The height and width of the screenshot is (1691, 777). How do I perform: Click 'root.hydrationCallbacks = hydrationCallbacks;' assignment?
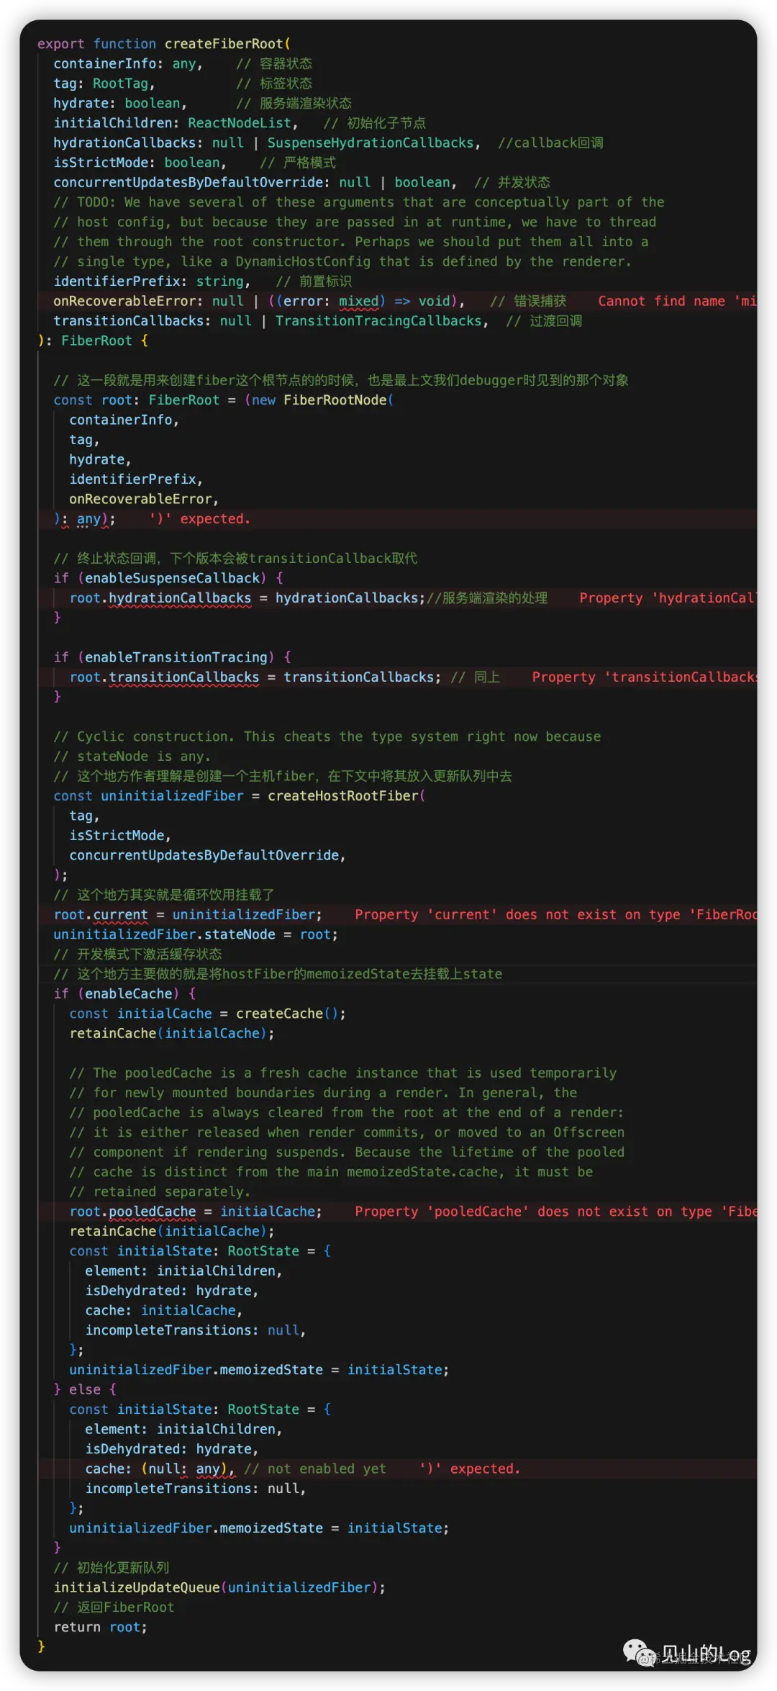pyautogui.click(x=247, y=598)
